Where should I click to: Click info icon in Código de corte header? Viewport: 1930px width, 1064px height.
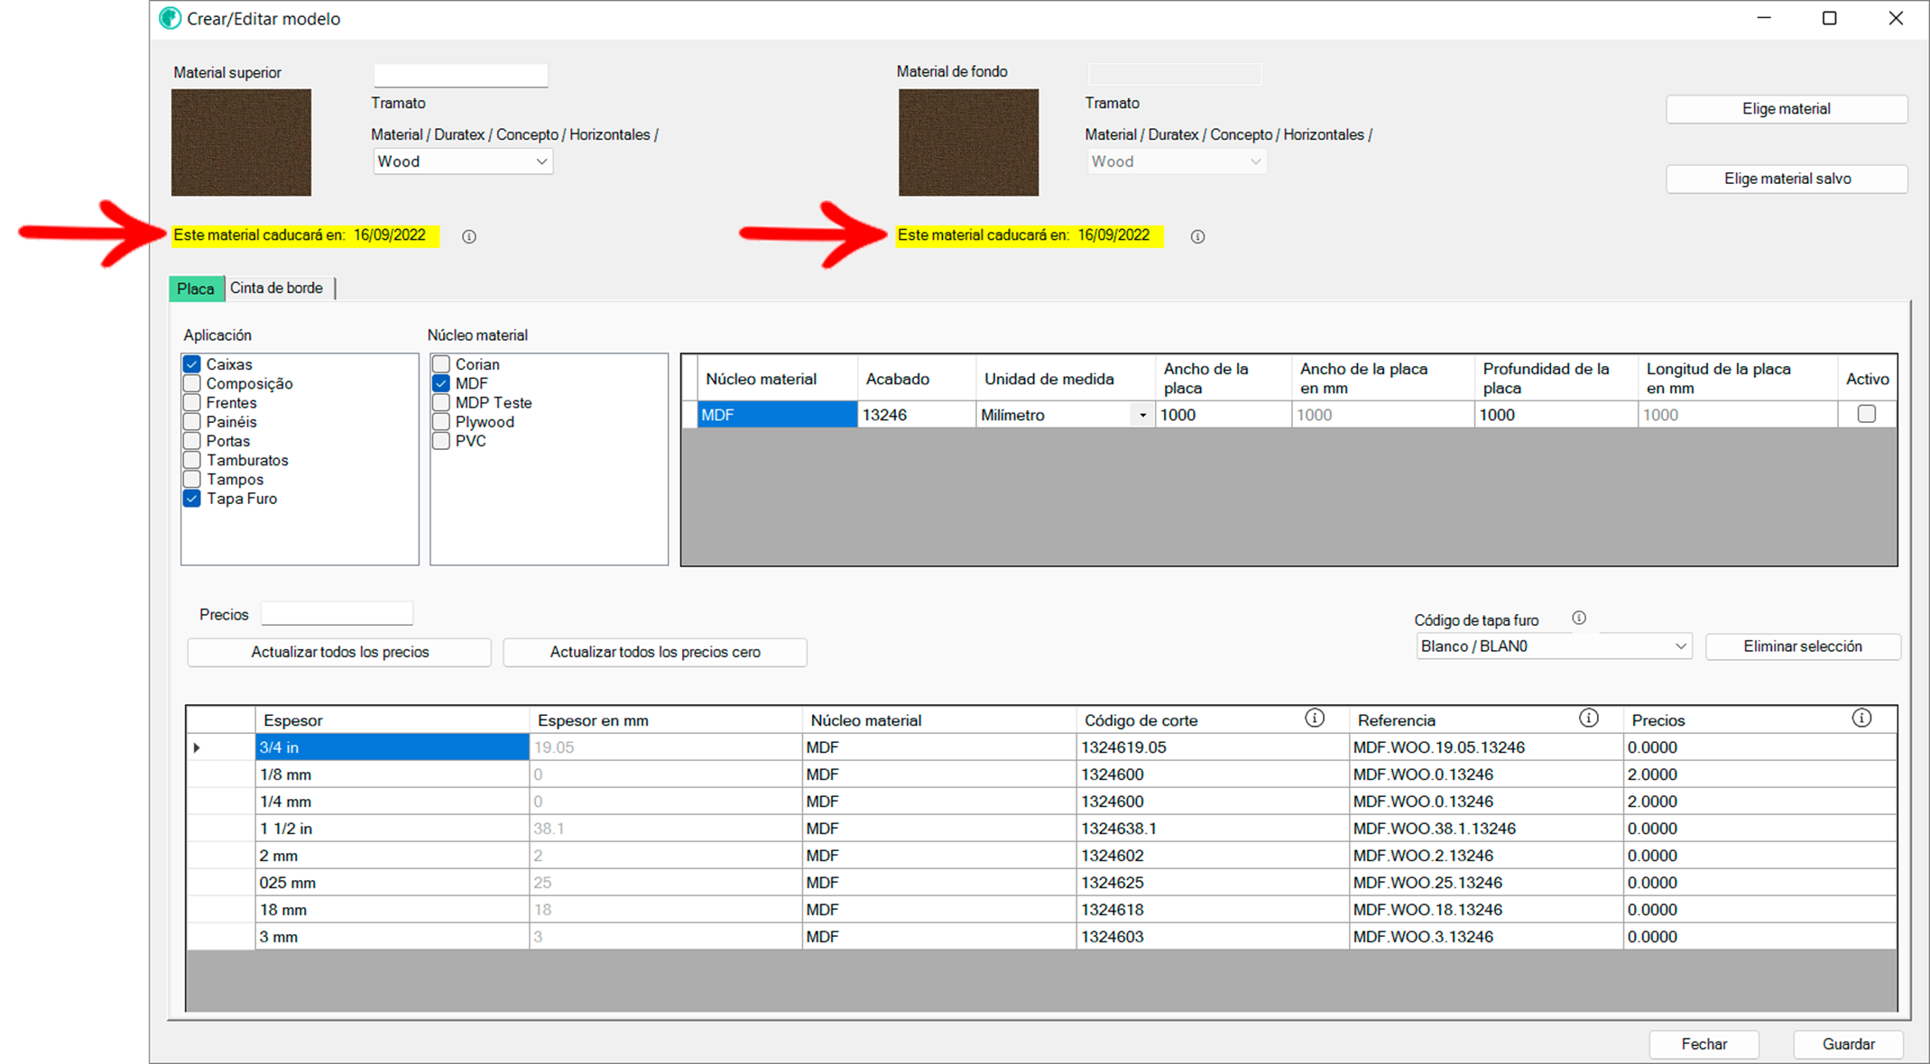coord(1315,718)
